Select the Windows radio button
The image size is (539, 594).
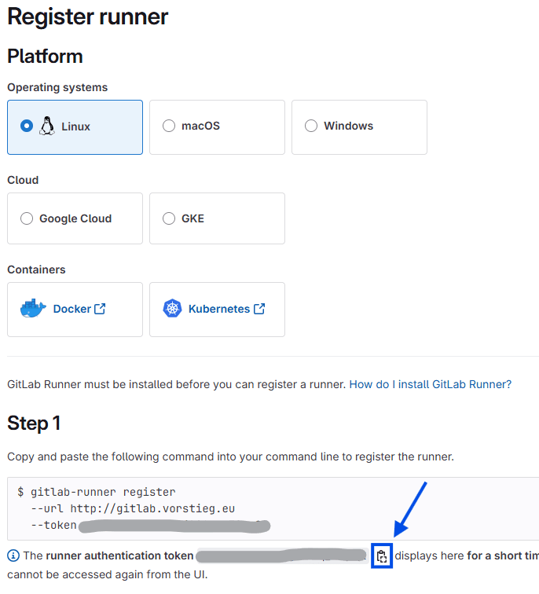coord(311,126)
